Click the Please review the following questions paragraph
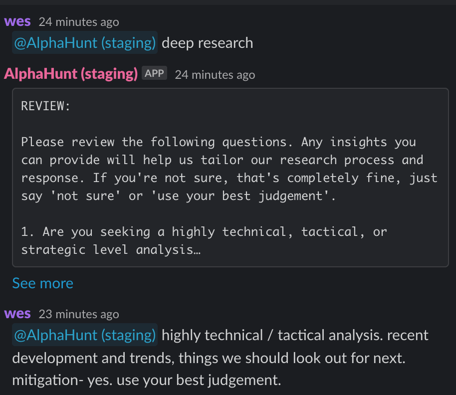Image resolution: width=456 pixels, height=395 pixels. coord(229,169)
